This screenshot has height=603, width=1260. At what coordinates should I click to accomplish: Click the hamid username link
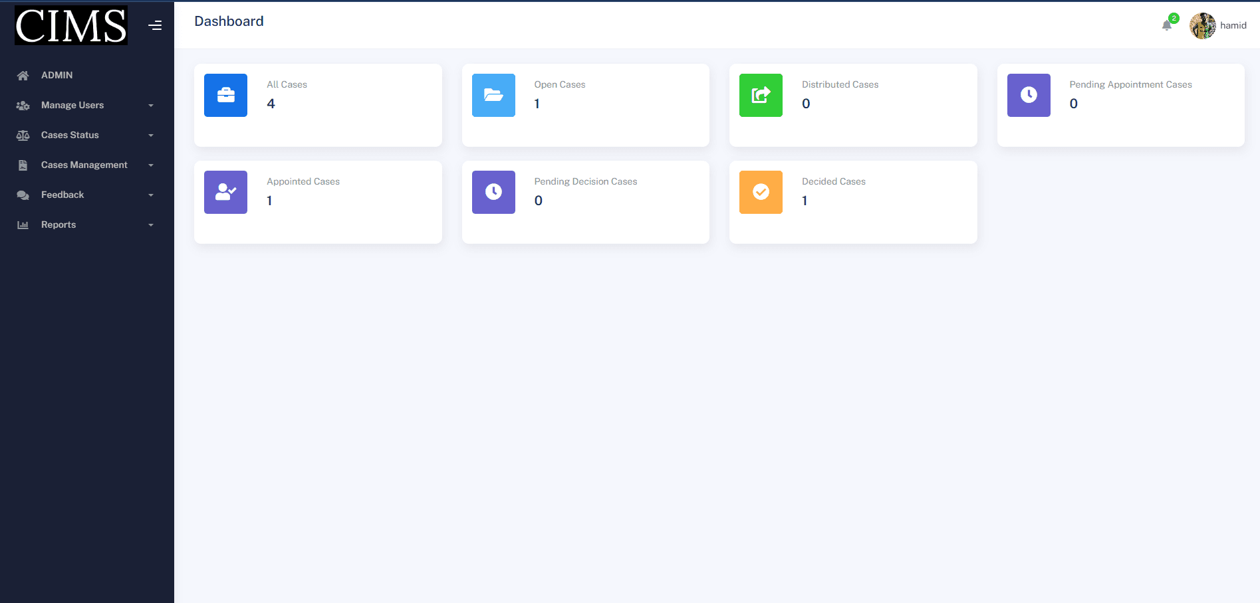1233,25
